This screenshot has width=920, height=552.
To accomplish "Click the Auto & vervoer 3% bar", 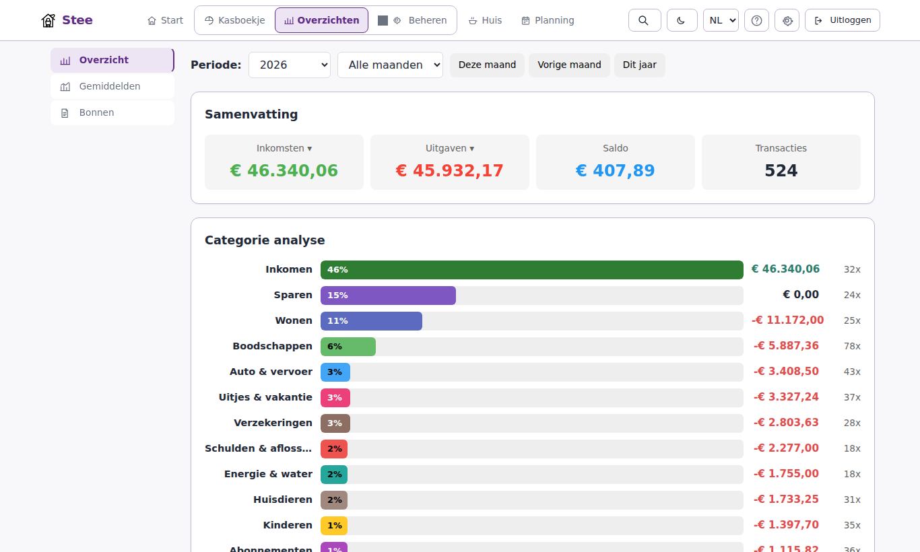I will pyautogui.click(x=335, y=372).
